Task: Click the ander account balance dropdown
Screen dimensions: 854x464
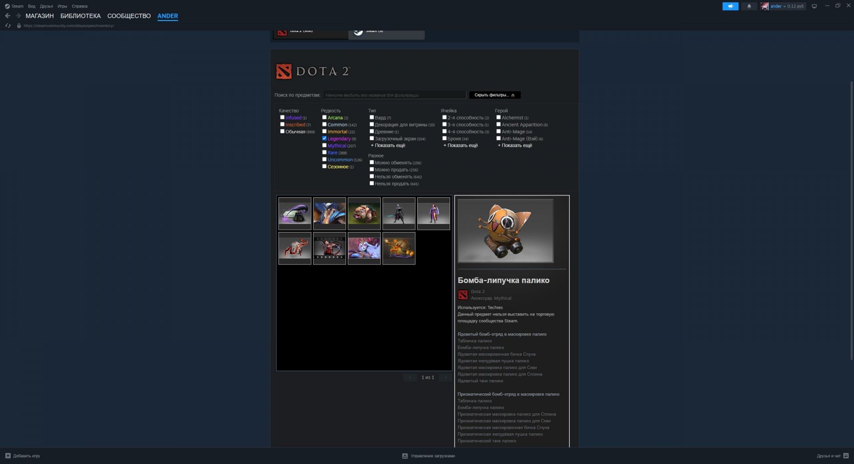Action: click(787, 6)
